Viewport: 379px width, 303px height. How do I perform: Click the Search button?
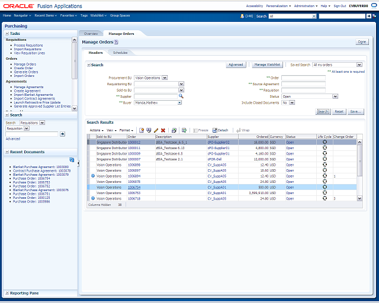[323, 111]
